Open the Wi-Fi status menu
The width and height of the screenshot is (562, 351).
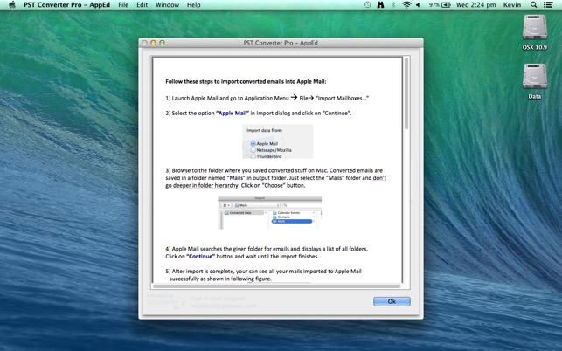pos(406,5)
